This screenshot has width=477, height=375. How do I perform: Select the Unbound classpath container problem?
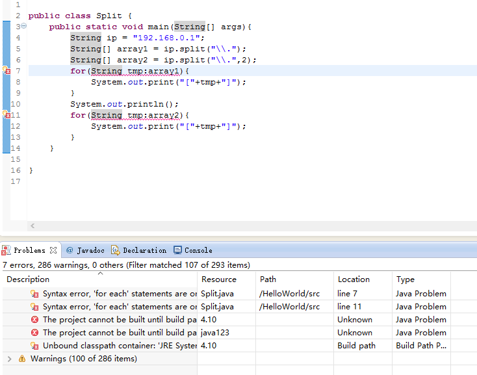[x=226, y=346]
